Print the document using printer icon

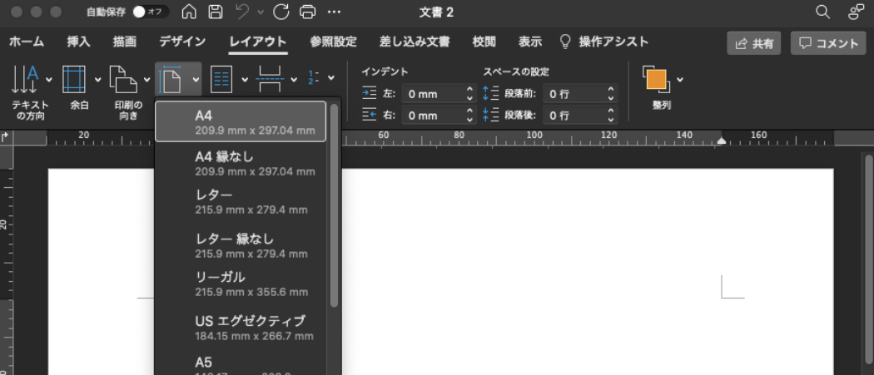click(x=307, y=12)
